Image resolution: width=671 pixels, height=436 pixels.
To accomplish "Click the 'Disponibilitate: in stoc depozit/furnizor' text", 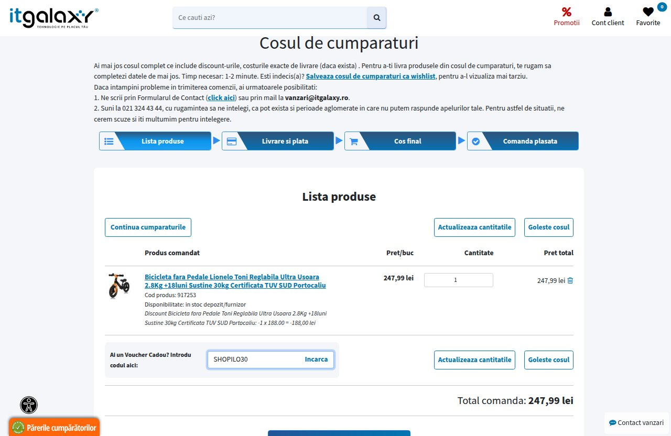I will [x=195, y=304].
